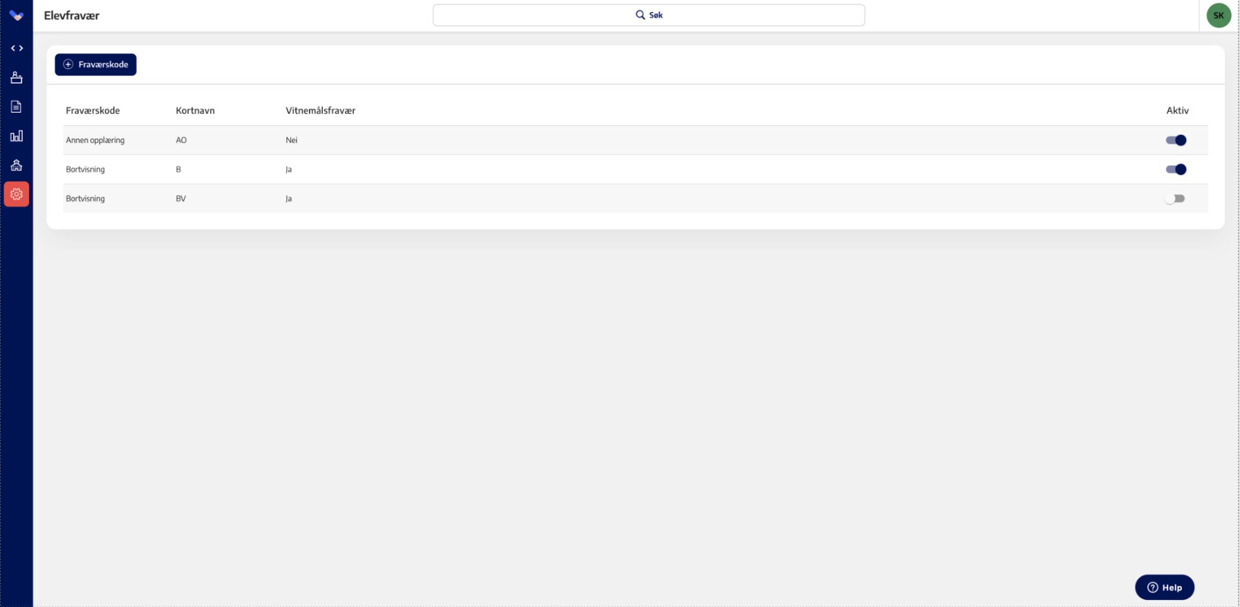Viewport: 1240px width, 607px height.
Task: Open the person-at-desk sidebar section
Action: tap(17, 77)
